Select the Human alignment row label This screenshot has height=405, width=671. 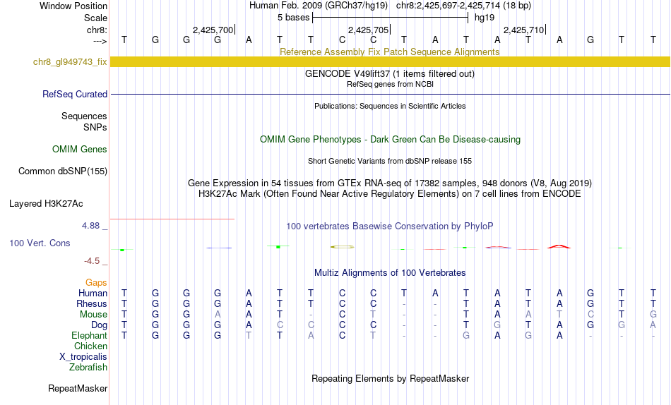93,294
